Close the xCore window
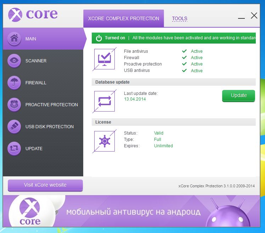 tap(254, 16)
